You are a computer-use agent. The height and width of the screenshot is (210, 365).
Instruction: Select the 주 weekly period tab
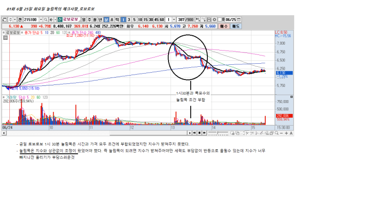89,20
